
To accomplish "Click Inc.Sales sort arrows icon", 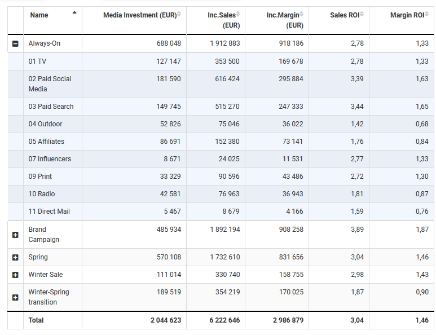I will pyautogui.click(x=238, y=15).
